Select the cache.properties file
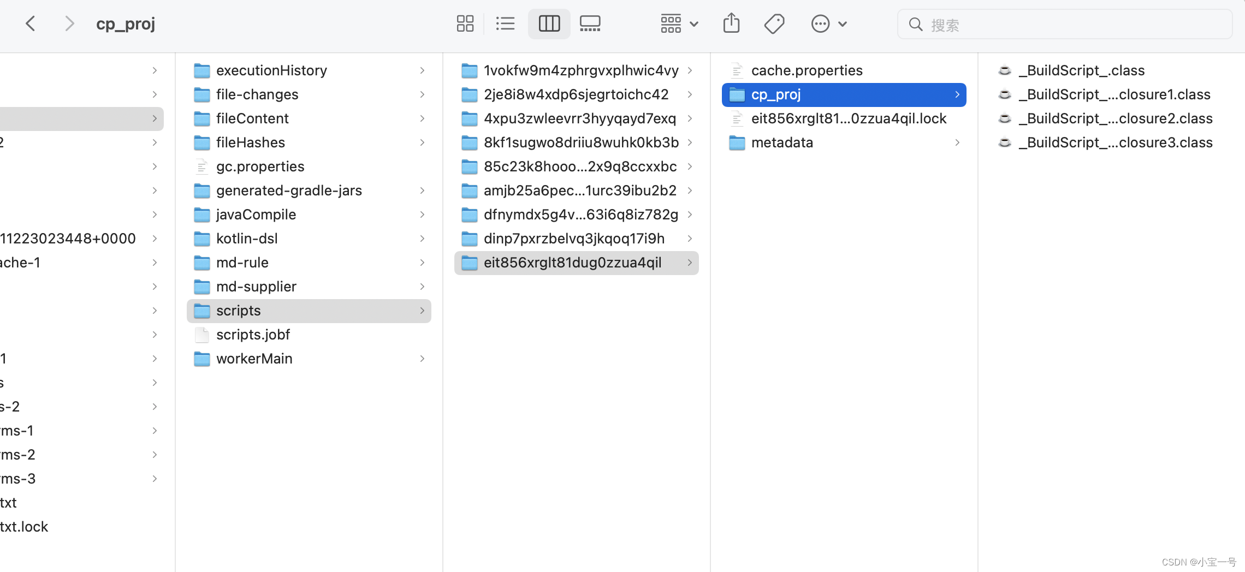The image size is (1245, 572). click(x=844, y=70)
